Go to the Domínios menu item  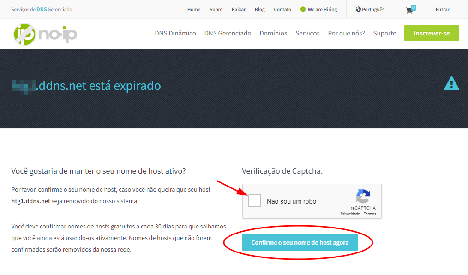pos(273,33)
